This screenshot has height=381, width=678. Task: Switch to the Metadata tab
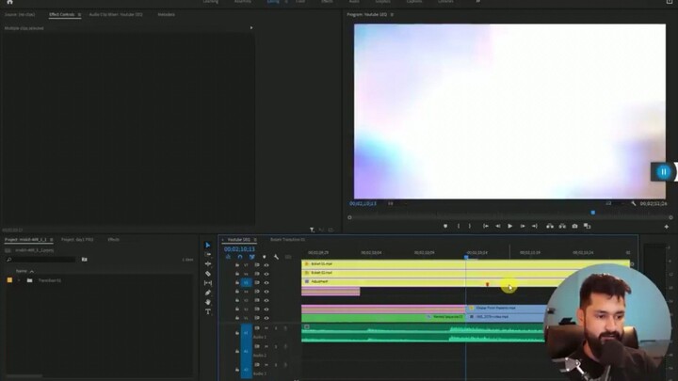tap(166, 15)
